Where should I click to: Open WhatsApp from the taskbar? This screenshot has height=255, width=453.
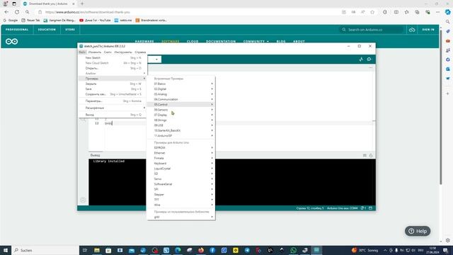coord(293,250)
